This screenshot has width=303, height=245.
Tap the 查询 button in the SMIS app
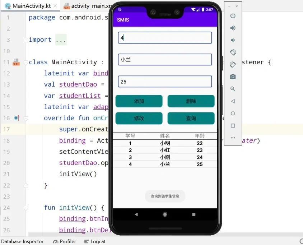tap(191, 118)
